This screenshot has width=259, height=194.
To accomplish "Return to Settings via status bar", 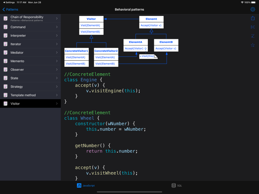I will pyautogui.click(x=9, y=2).
